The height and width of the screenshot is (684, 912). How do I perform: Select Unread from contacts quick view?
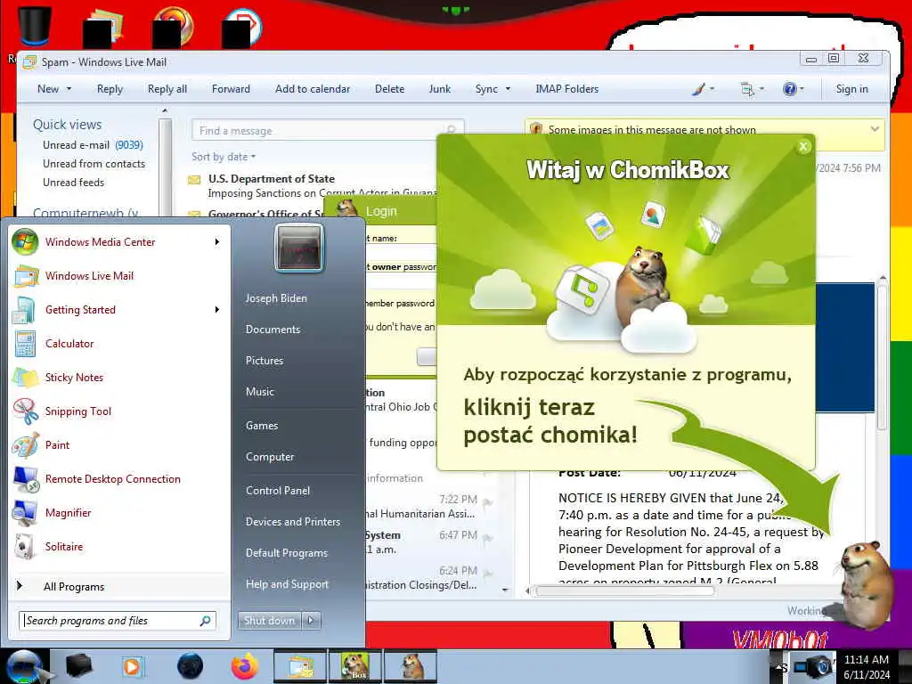tap(94, 164)
